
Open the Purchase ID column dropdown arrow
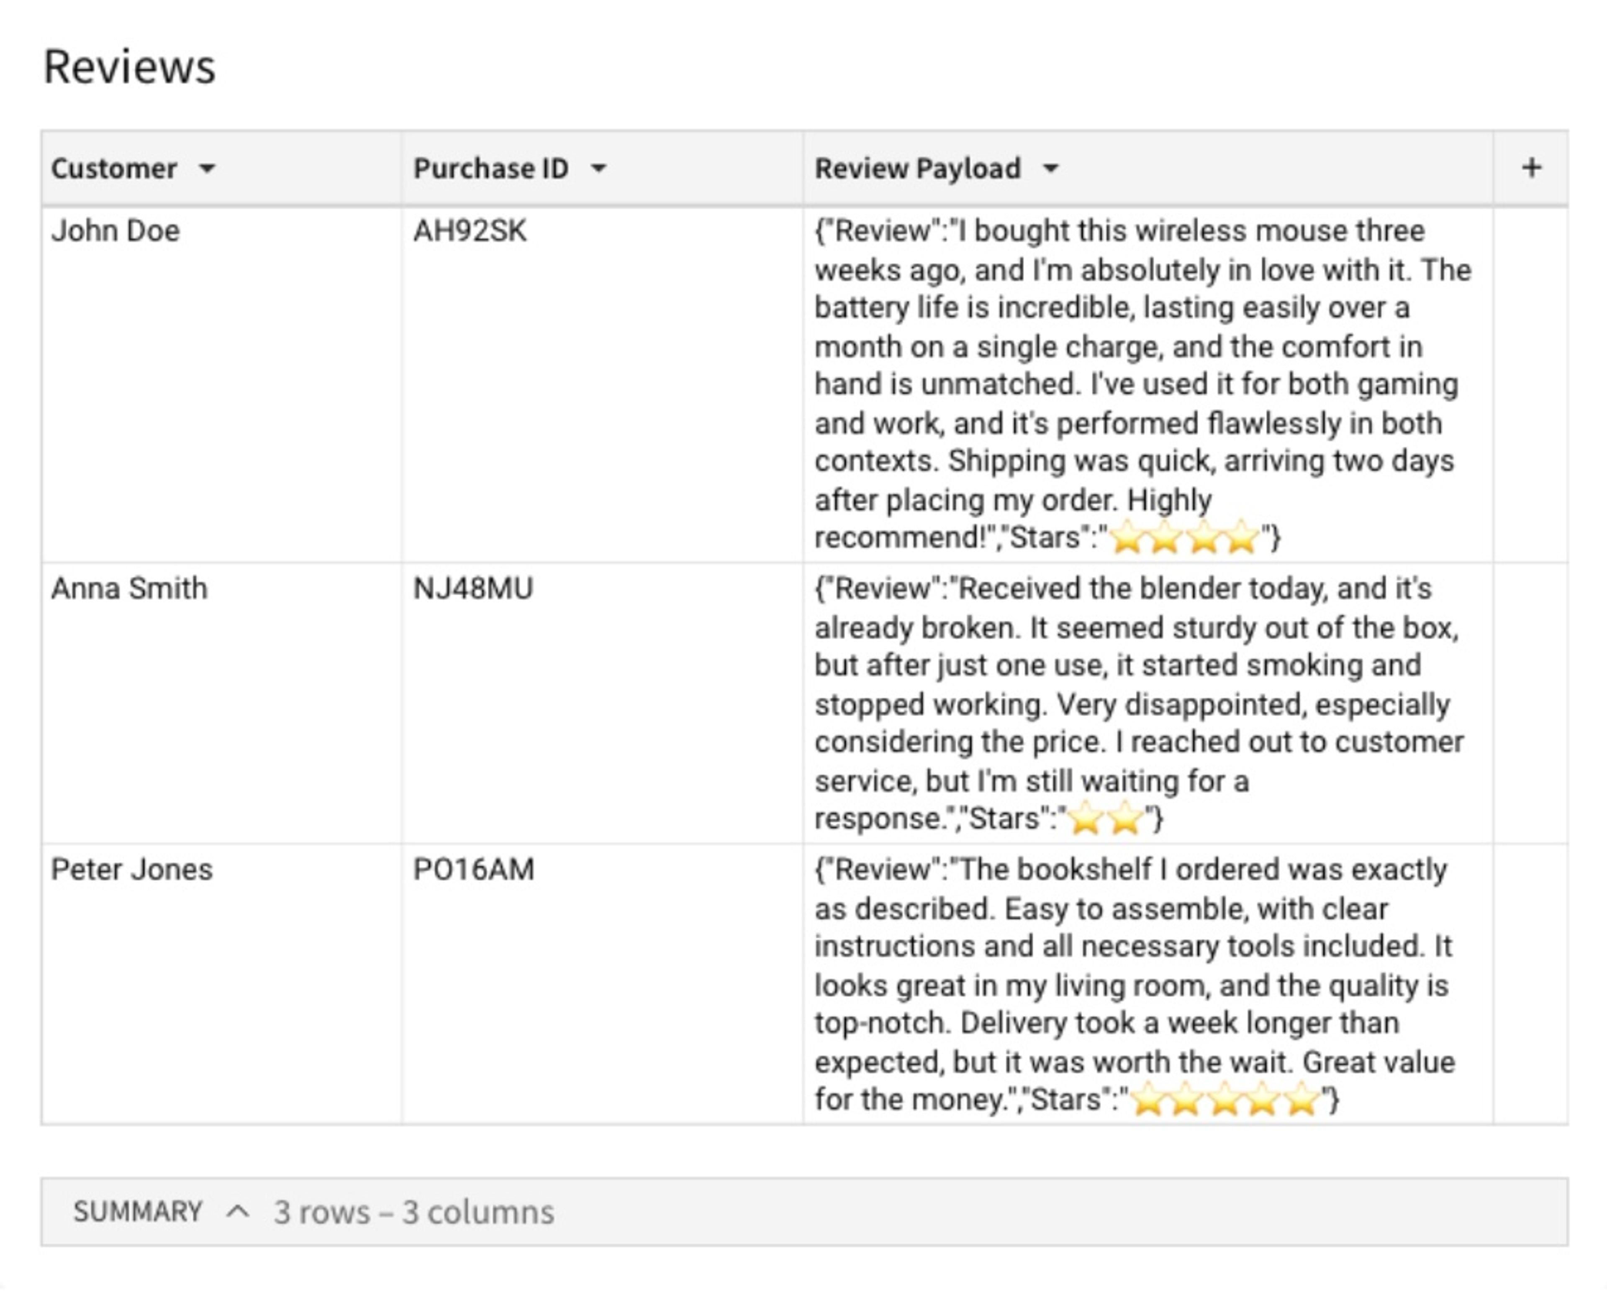click(598, 169)
